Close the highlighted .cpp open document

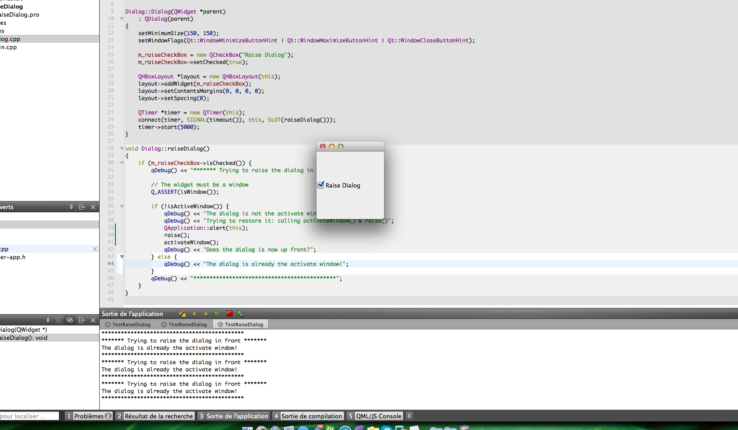click(x=95, y=249)
